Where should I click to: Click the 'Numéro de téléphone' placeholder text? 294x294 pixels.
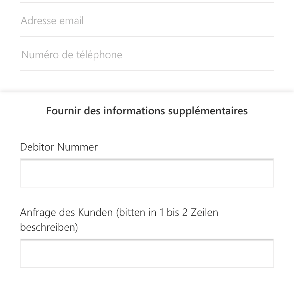[72, 55]
